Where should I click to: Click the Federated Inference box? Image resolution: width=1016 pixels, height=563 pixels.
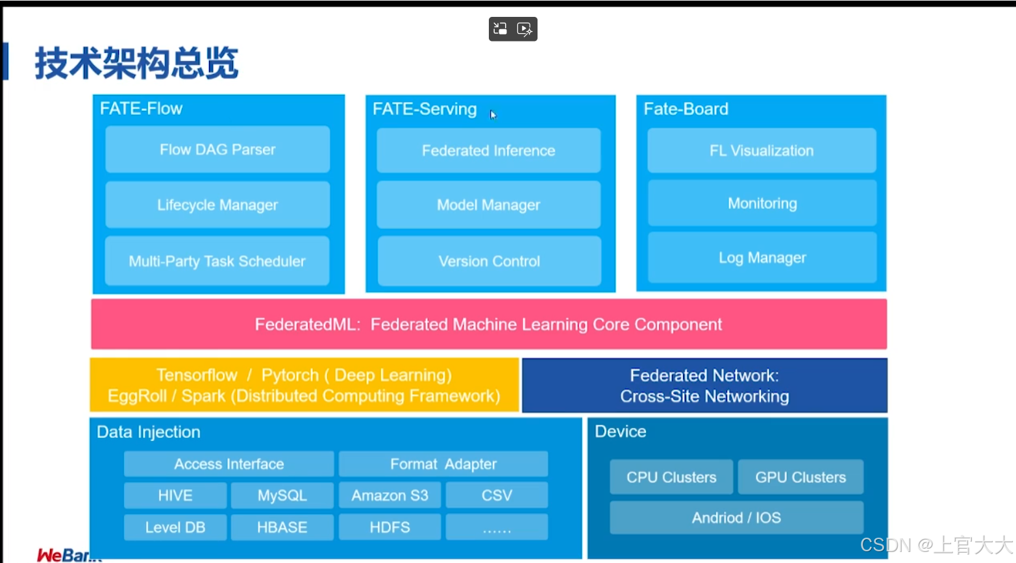point(489,151)
